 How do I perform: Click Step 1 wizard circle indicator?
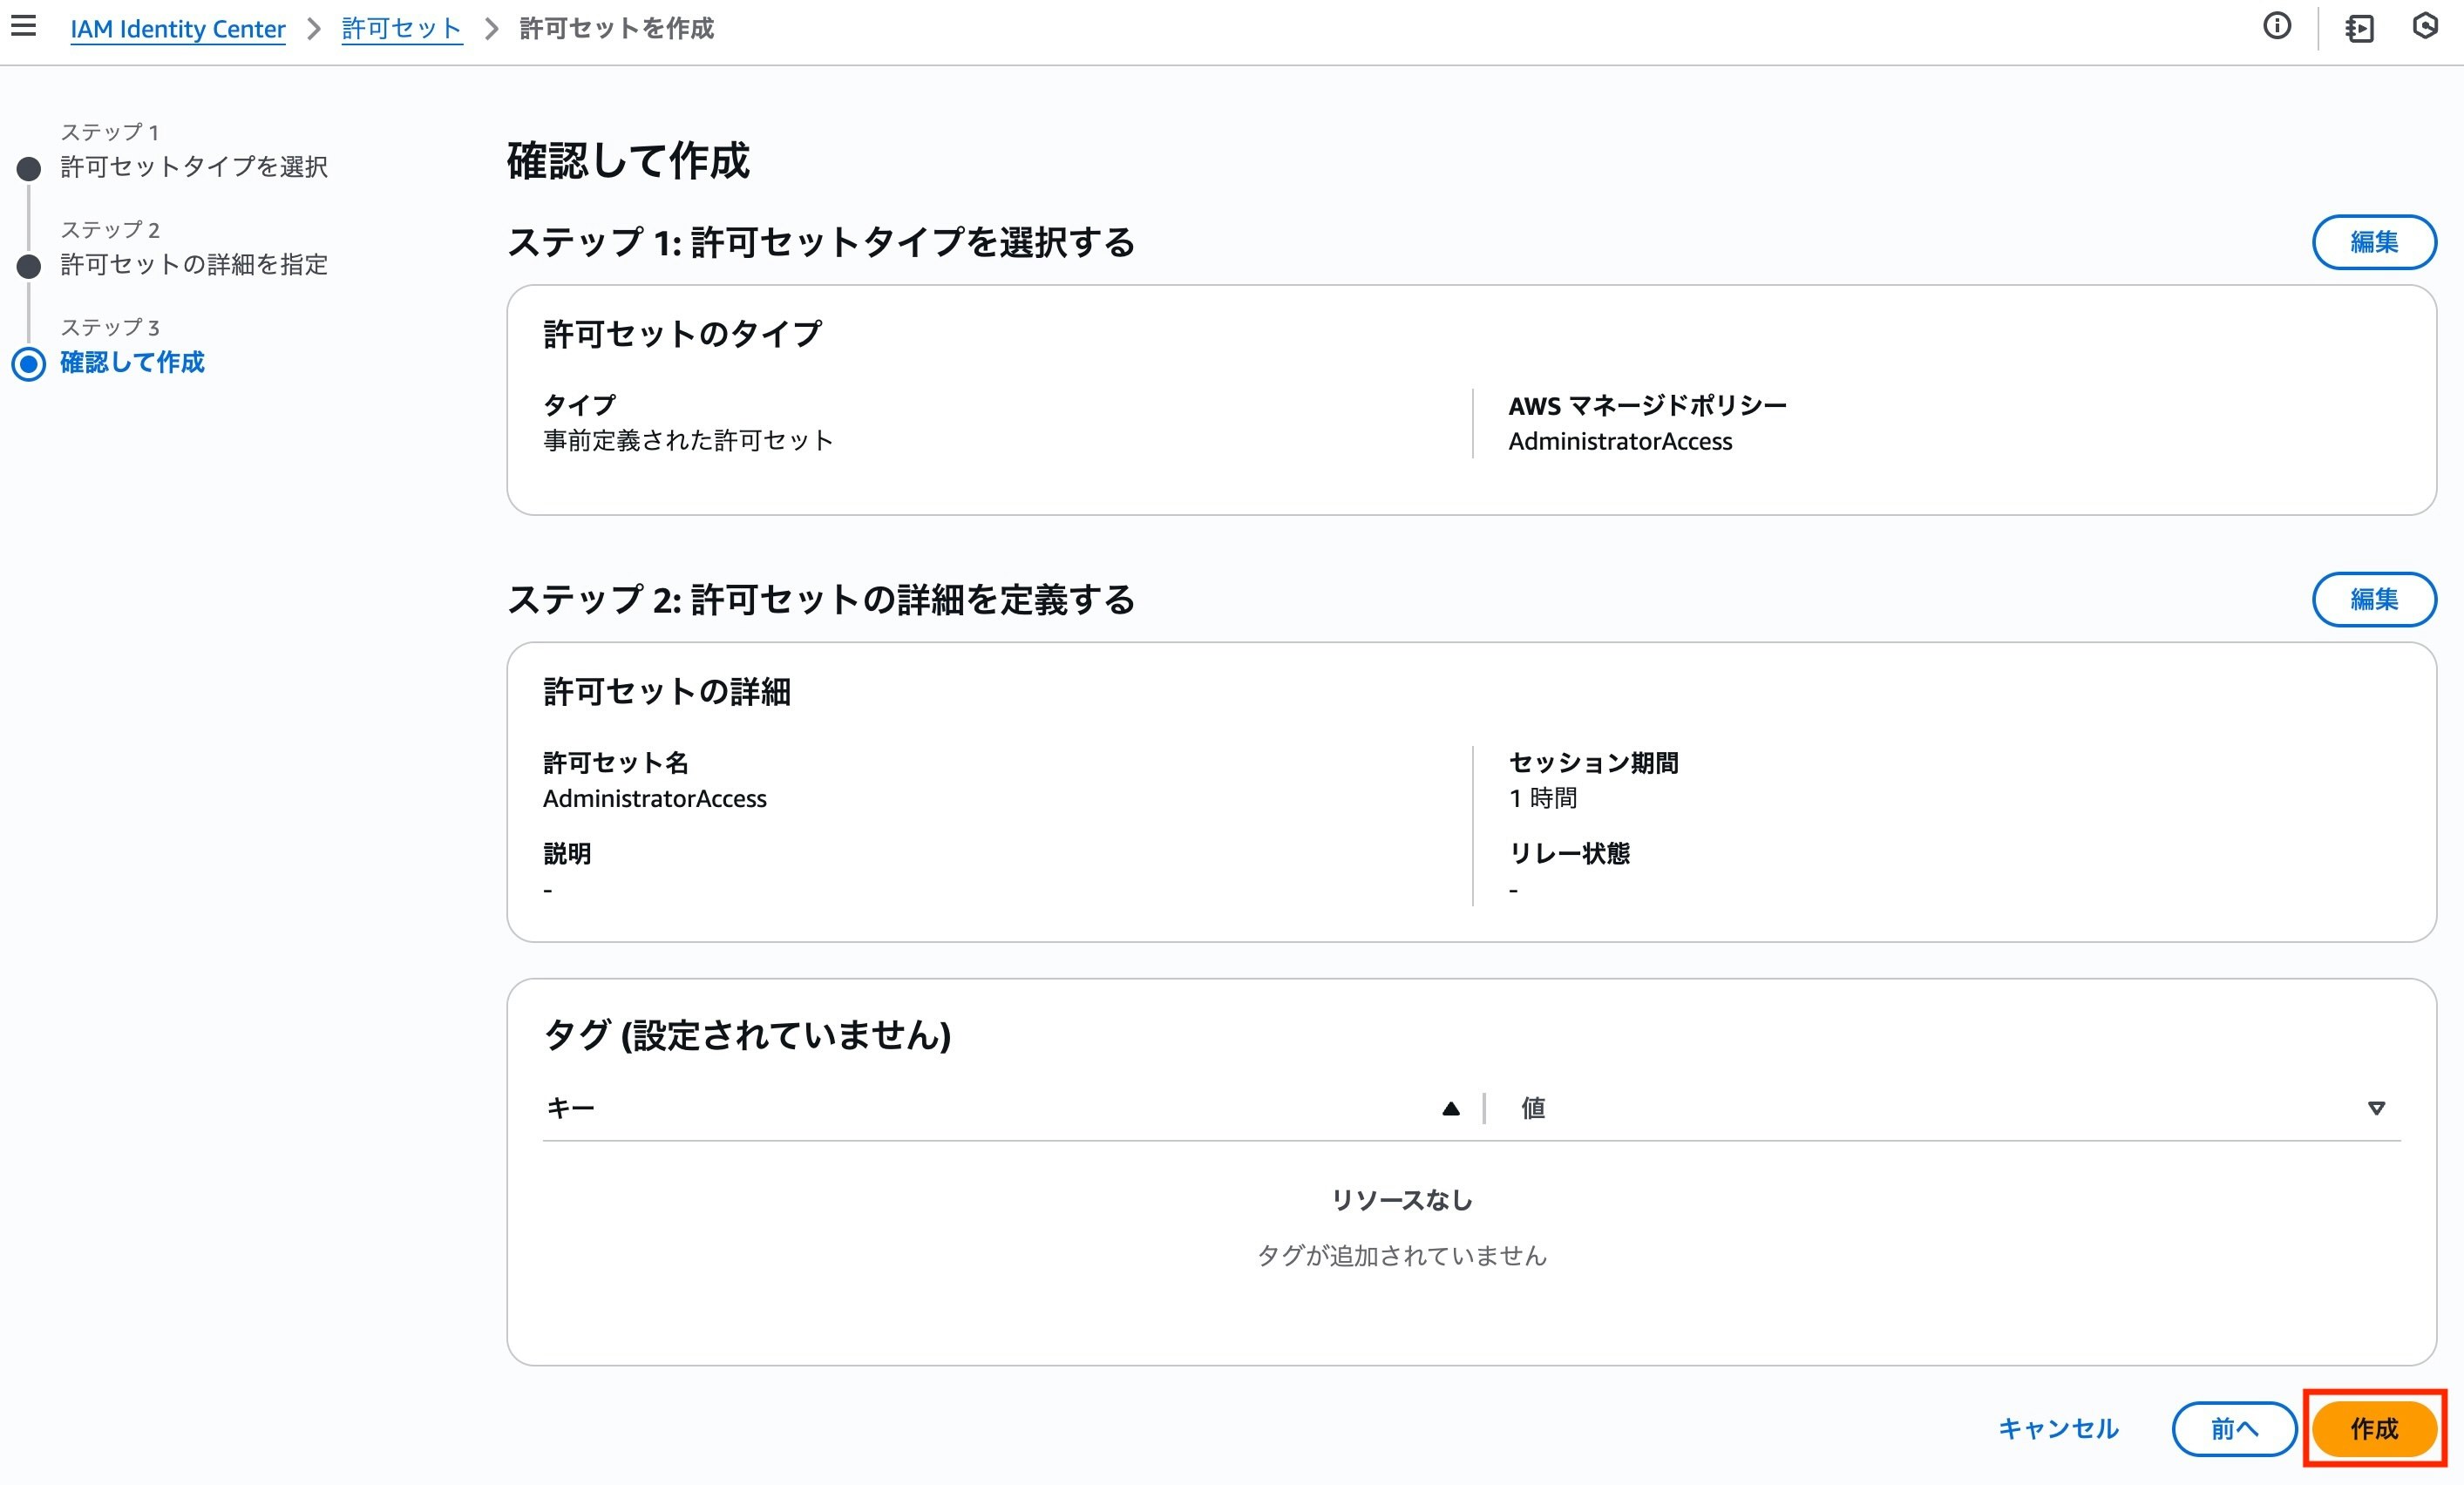point(29,168)
